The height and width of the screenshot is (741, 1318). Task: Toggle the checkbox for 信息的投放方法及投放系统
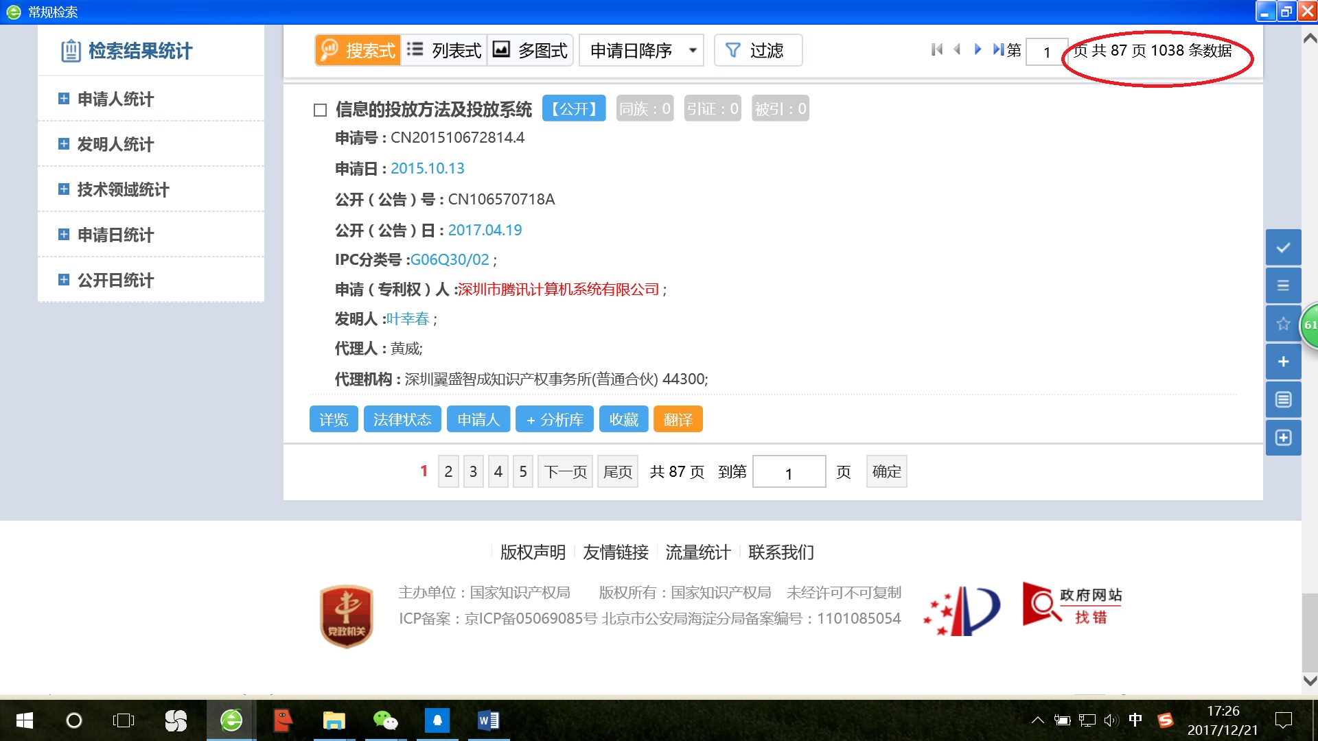coord(321,108)
